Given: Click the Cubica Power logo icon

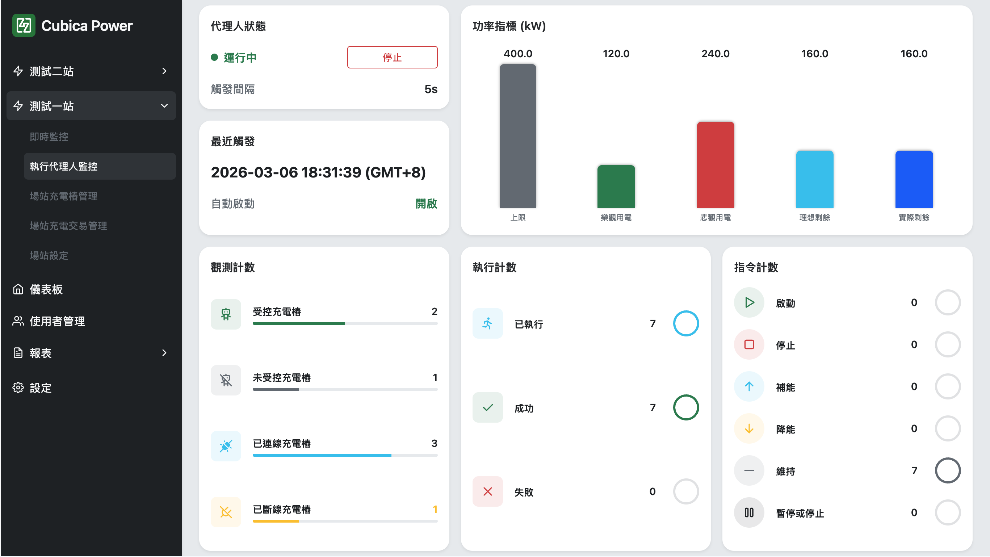Looking at the screenshot, I should pyautogui.click(x=24, y=25).
